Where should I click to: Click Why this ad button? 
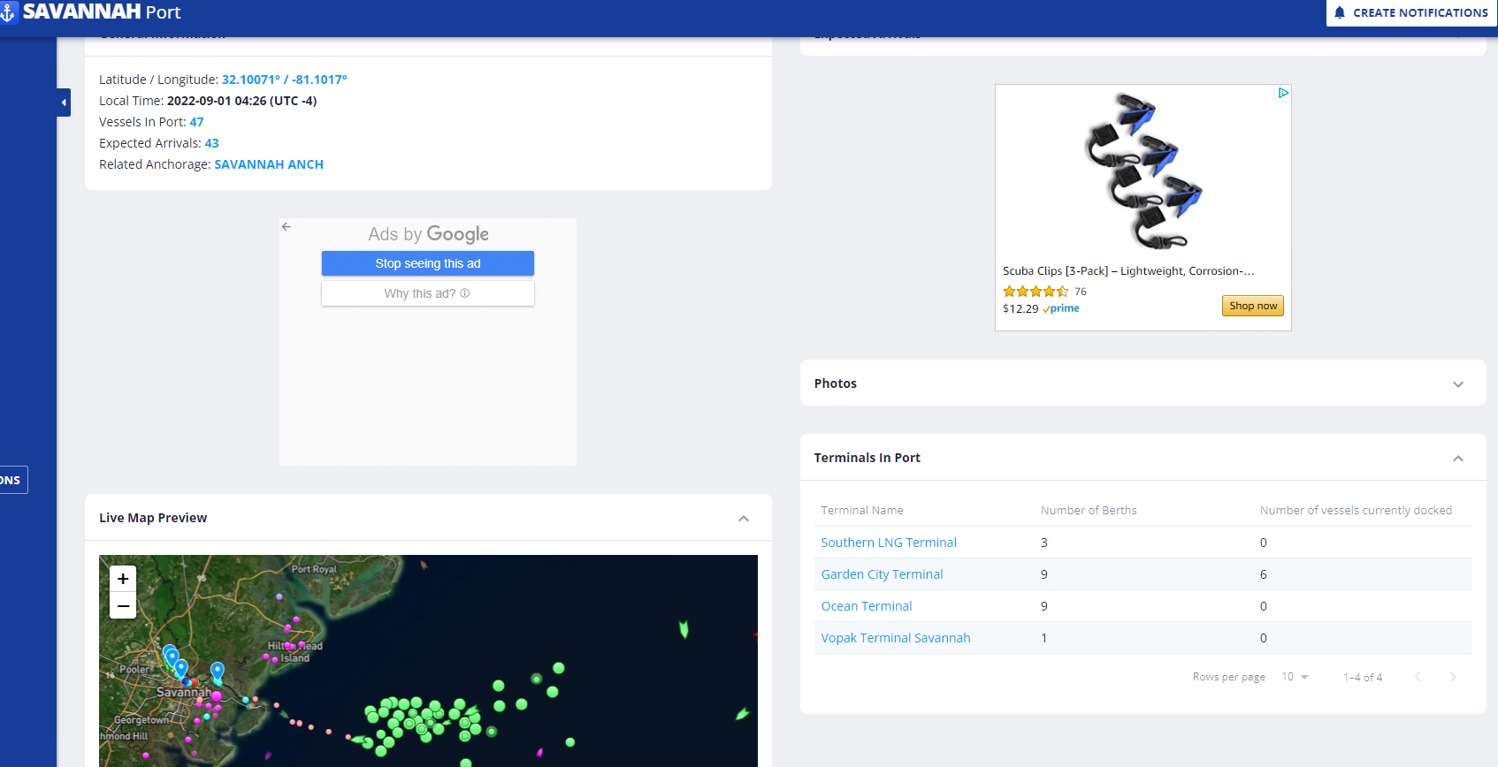[428, 293]
